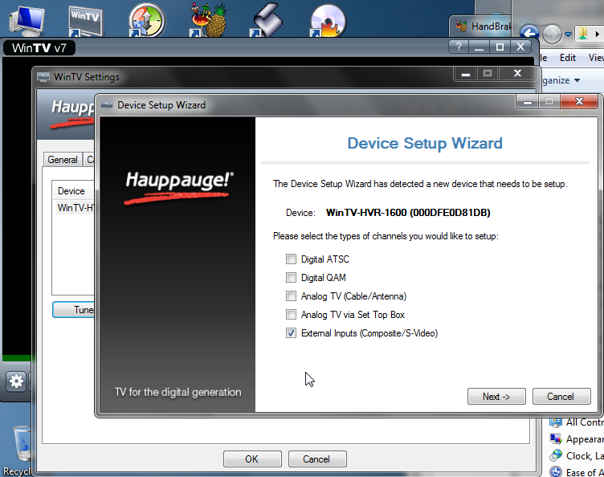This screenshot has height=477, width=604.
Task: Click the Next -> button
Action: click(496, 397)
